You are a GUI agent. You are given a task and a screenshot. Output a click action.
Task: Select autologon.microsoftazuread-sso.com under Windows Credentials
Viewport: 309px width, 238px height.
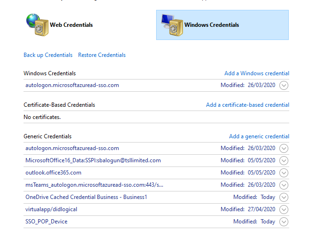72,85
